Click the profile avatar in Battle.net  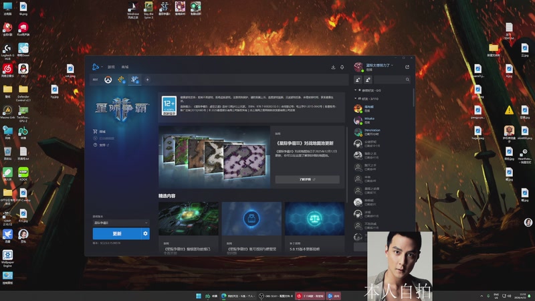[x=358, y=67]
